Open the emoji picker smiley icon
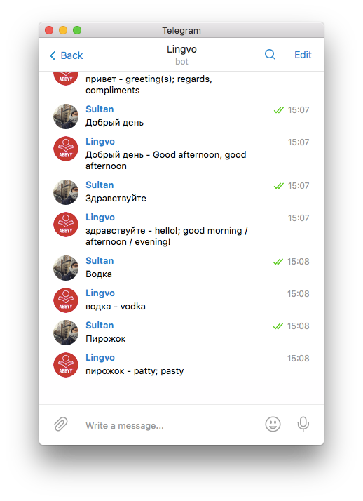 (273, 425)
